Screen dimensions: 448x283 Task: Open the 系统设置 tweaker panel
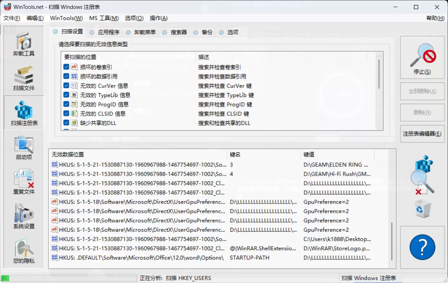23,216
